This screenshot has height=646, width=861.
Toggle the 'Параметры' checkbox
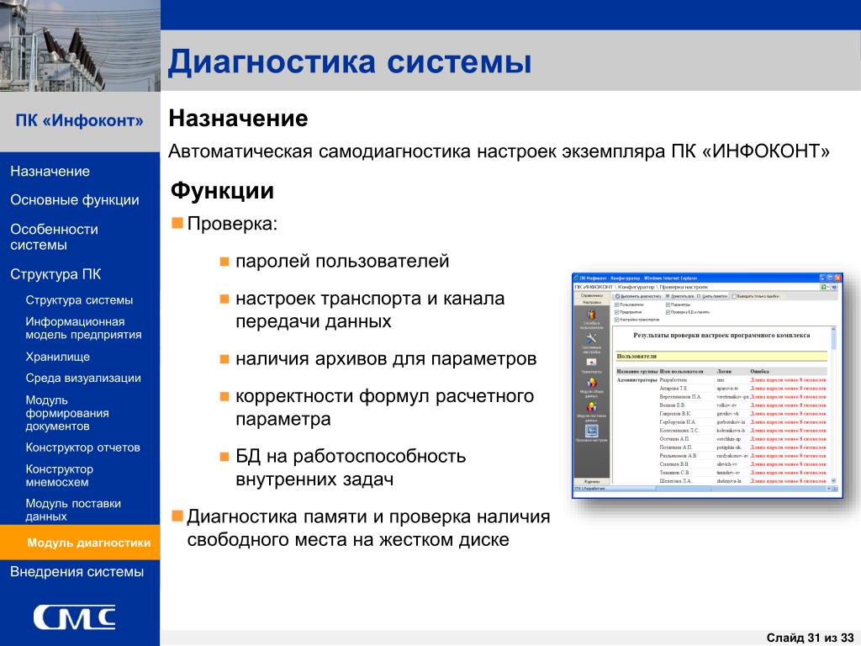[x=668, y=304]
